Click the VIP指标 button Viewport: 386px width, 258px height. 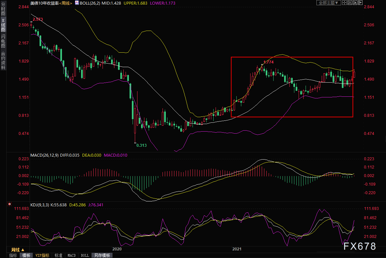42,256
